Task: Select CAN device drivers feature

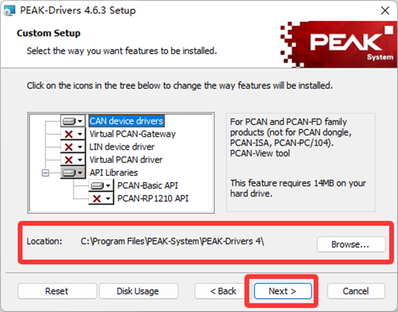Action: coord(127,121)
